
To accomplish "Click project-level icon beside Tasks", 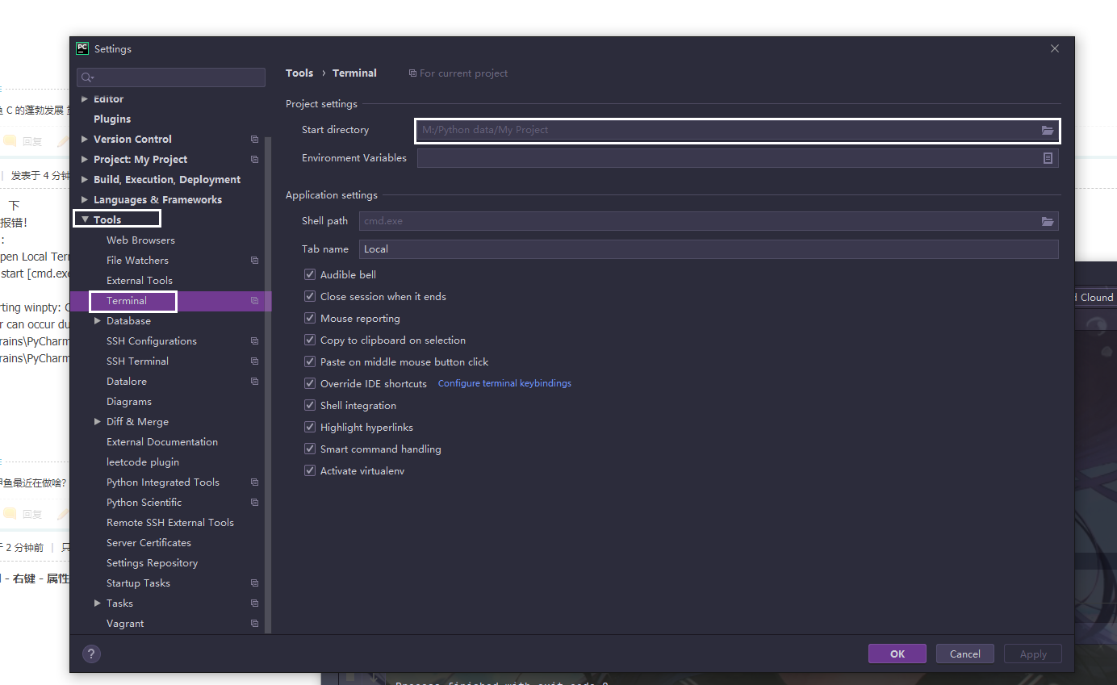I will (254, 604).
